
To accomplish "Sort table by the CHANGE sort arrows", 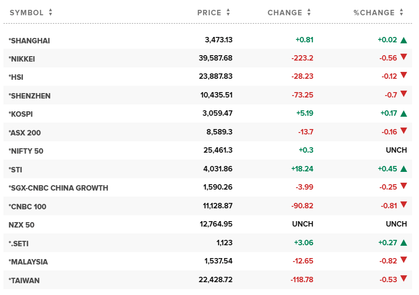I will [x=309, y=13].
